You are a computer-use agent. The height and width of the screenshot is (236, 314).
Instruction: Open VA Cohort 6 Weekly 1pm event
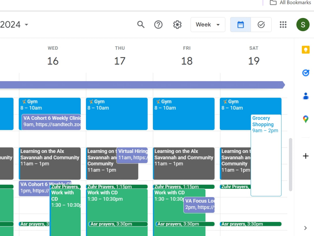pos(34,188)
